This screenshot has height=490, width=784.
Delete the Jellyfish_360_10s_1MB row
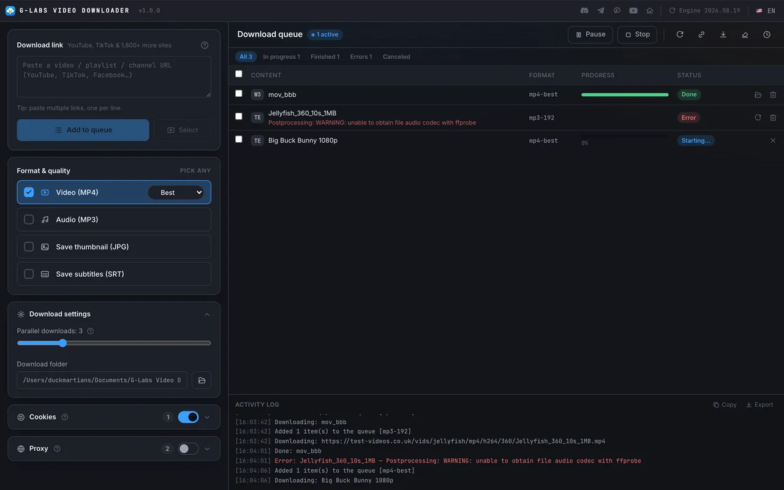pos(773,118)
